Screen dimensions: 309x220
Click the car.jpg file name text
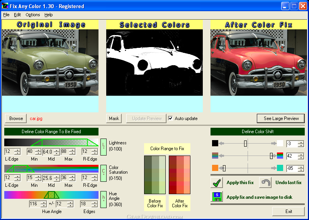point(36,118)
